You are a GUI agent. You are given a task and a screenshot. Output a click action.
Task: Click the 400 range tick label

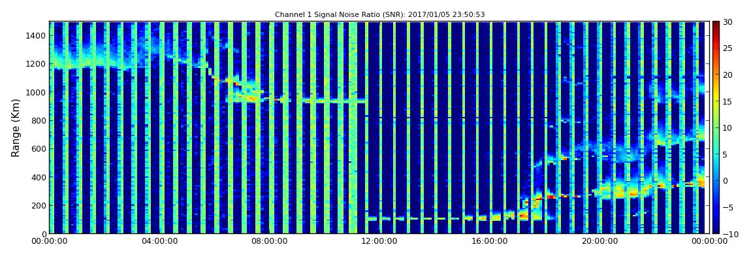pyautogui.click(x=39, y=177)
